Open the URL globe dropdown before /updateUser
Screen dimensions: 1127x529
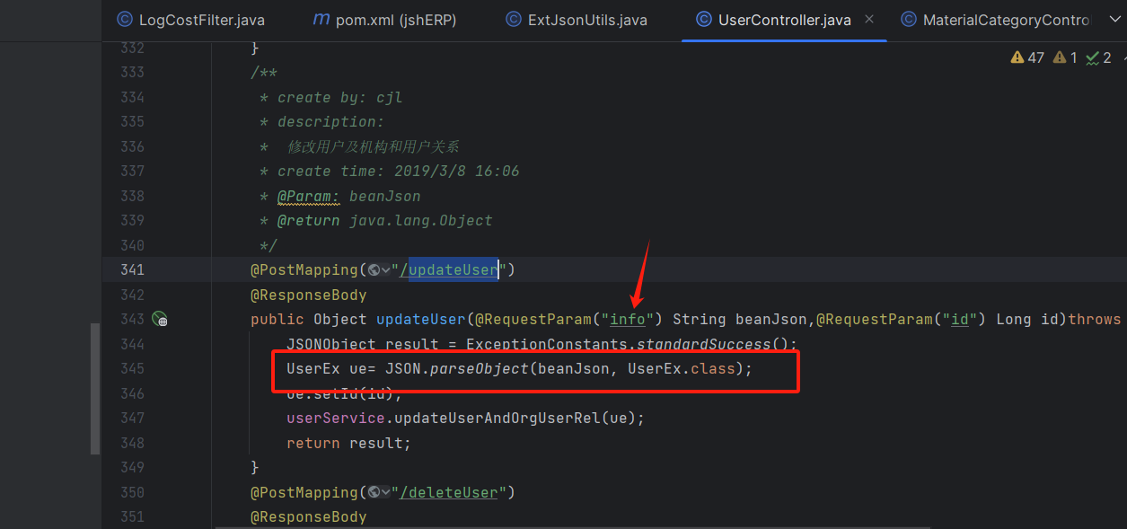click(x=379, y=269)
